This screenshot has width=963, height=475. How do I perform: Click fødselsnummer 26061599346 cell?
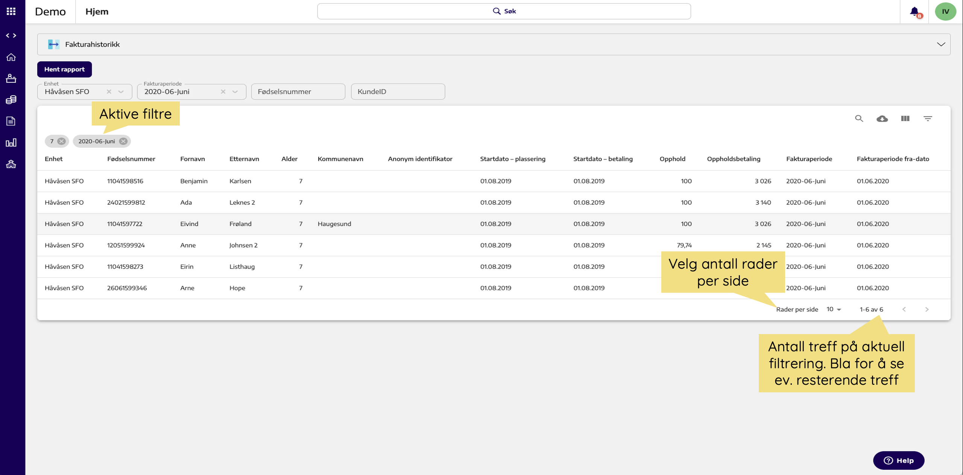127,288
